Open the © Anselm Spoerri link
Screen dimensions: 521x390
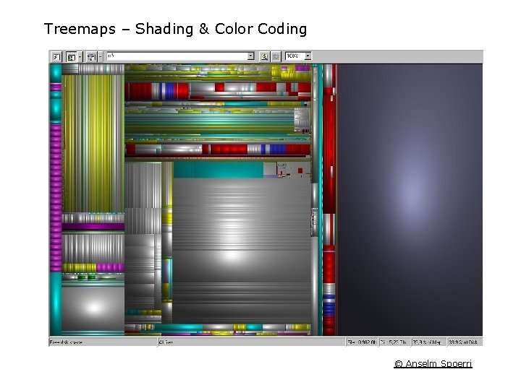pyautogui.click(x=433, y=364)
